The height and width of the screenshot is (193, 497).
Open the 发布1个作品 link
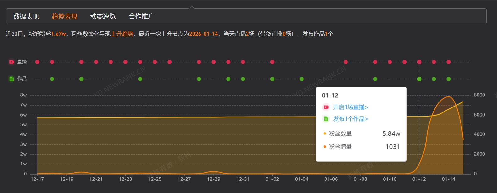[x=350, y=119]
